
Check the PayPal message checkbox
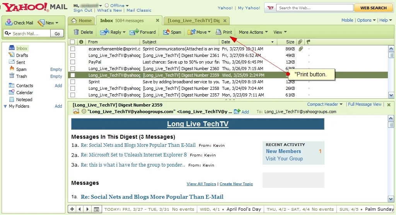tap(73, 62)
